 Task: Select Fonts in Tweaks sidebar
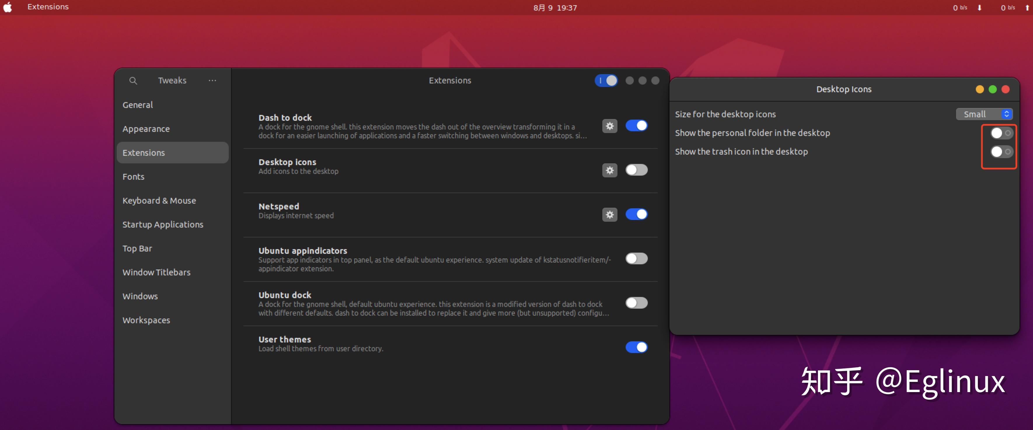point(172,177)
